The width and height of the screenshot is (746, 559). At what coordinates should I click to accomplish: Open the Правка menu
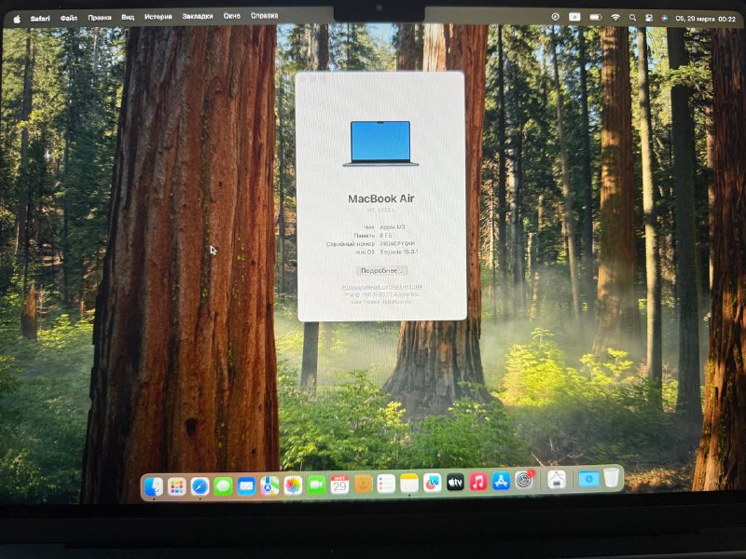100,18
